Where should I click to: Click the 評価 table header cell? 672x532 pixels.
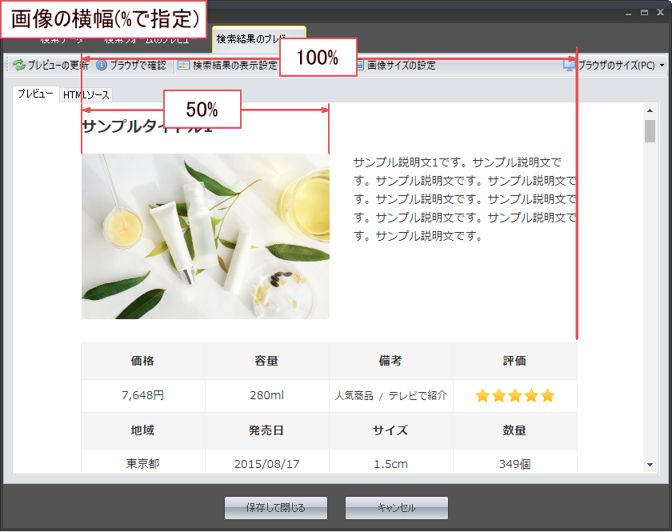[514, 361]
